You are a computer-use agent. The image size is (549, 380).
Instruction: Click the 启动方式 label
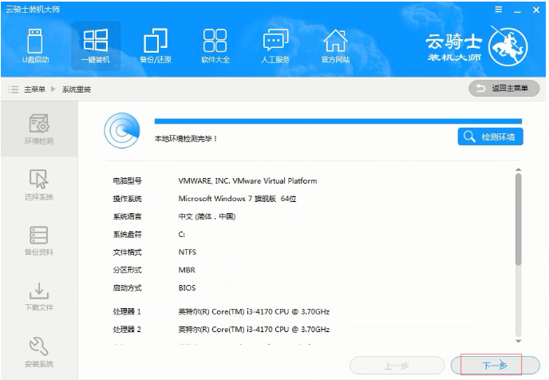(127, 288)
